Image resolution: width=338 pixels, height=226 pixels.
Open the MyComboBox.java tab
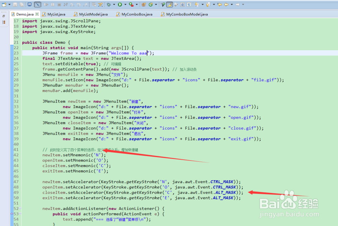pos(134,14)
